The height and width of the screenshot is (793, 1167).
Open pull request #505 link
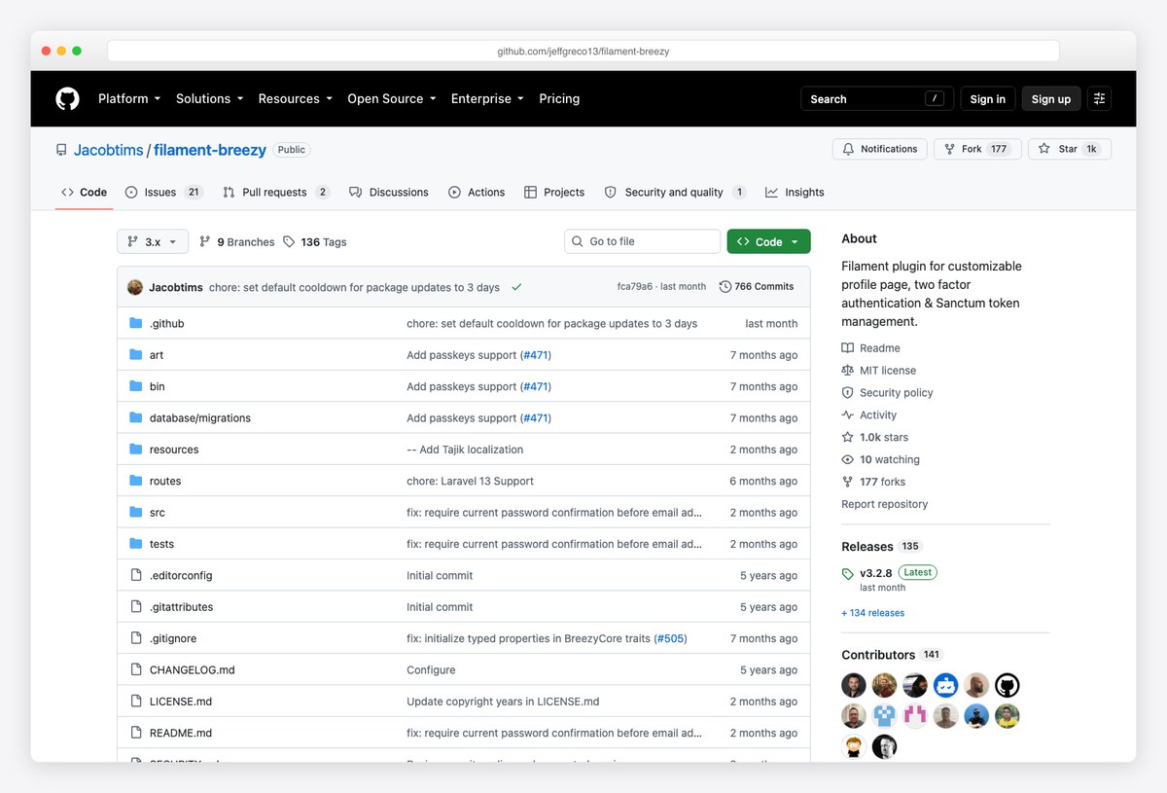tap(669, 638)
